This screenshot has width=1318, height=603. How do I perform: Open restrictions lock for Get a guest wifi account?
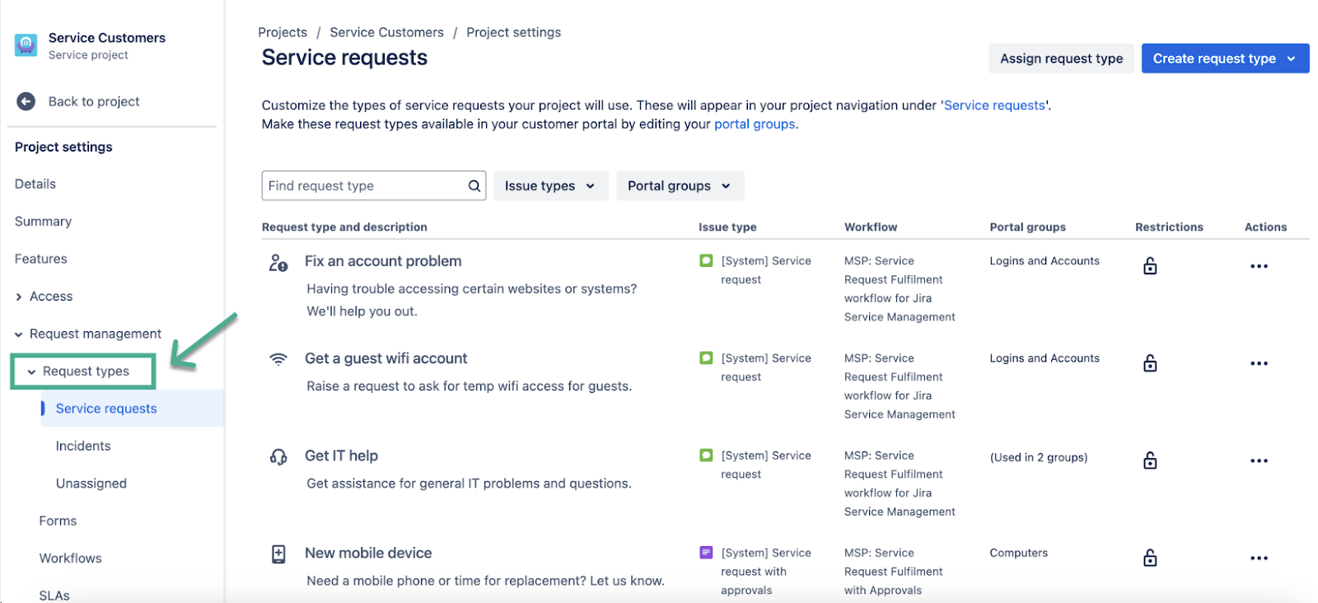pyautogui.click(x=1150, y=363)
